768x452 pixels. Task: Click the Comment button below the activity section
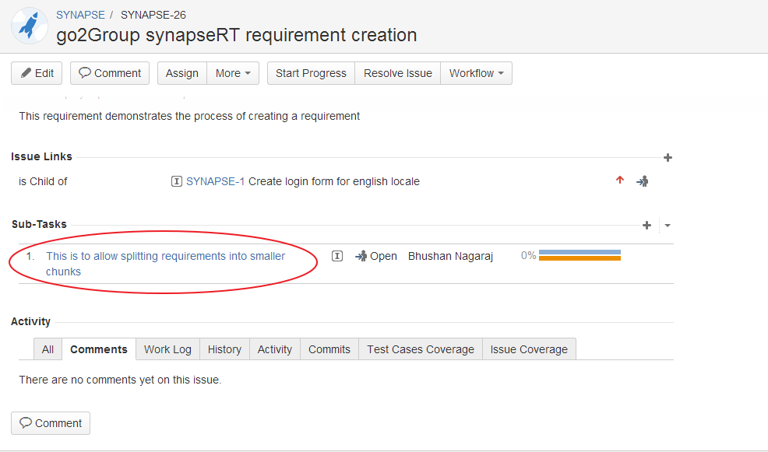pos(51,423)
